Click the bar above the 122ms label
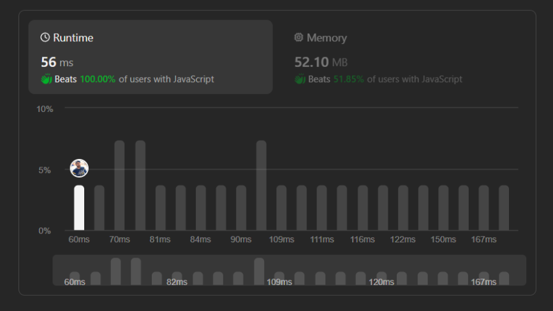The image size is (553, 311). tap(403, 207)
